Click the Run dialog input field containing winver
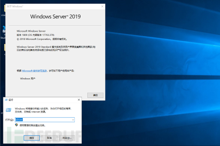 tap(45, 120)
